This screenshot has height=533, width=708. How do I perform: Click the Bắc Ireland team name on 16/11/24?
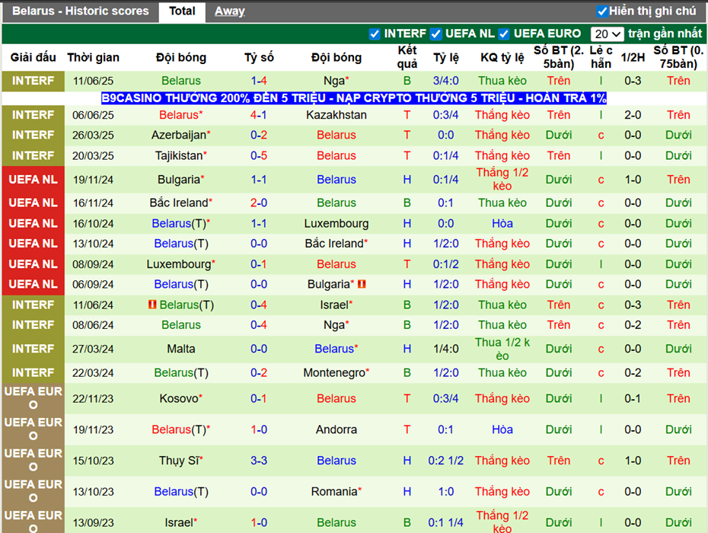click(x=179, y=203)
